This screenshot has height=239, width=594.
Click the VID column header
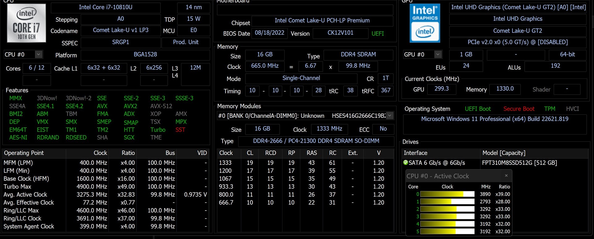click(x=192, y=153)
